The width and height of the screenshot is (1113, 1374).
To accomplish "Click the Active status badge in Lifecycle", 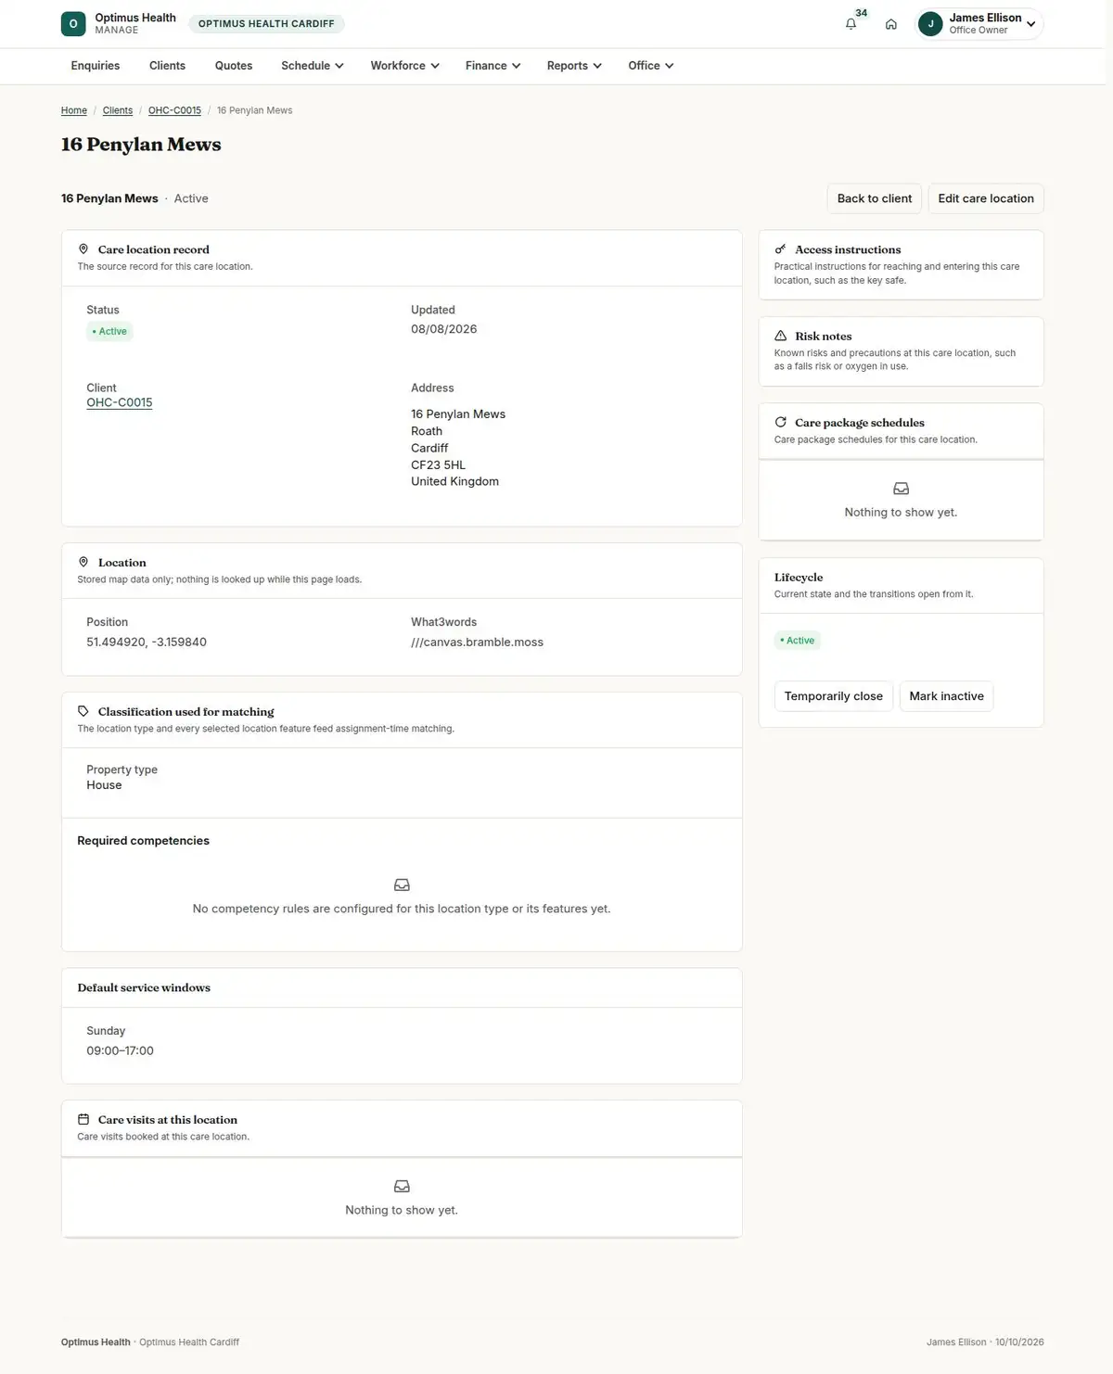I will point(798,641).
